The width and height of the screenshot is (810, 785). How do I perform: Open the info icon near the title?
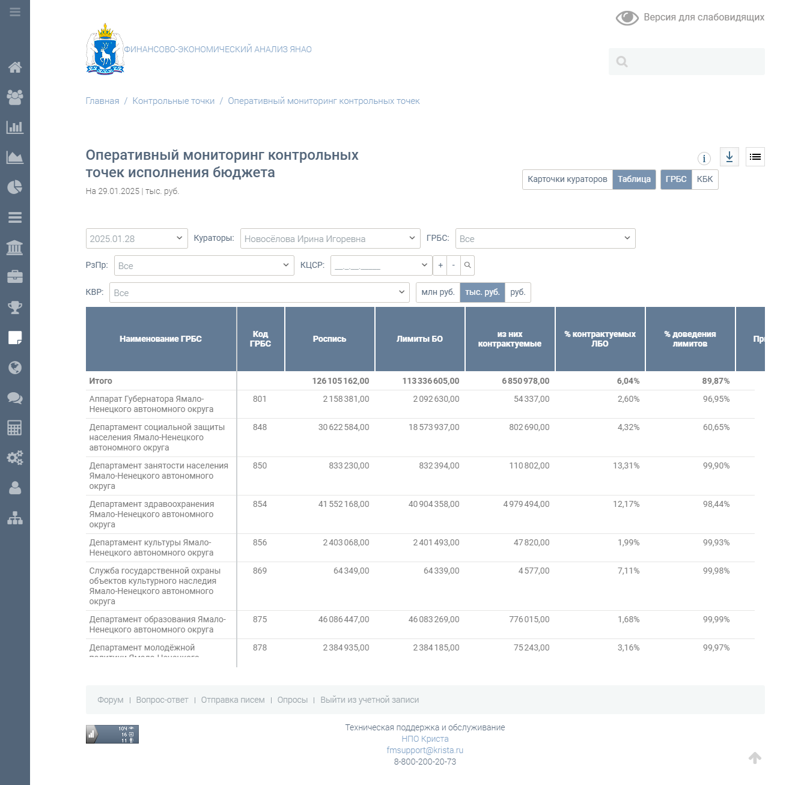coord(704,159)
